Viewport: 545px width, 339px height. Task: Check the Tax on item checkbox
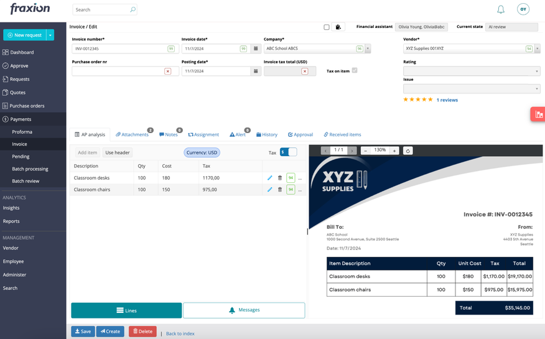tap(355, 71)
